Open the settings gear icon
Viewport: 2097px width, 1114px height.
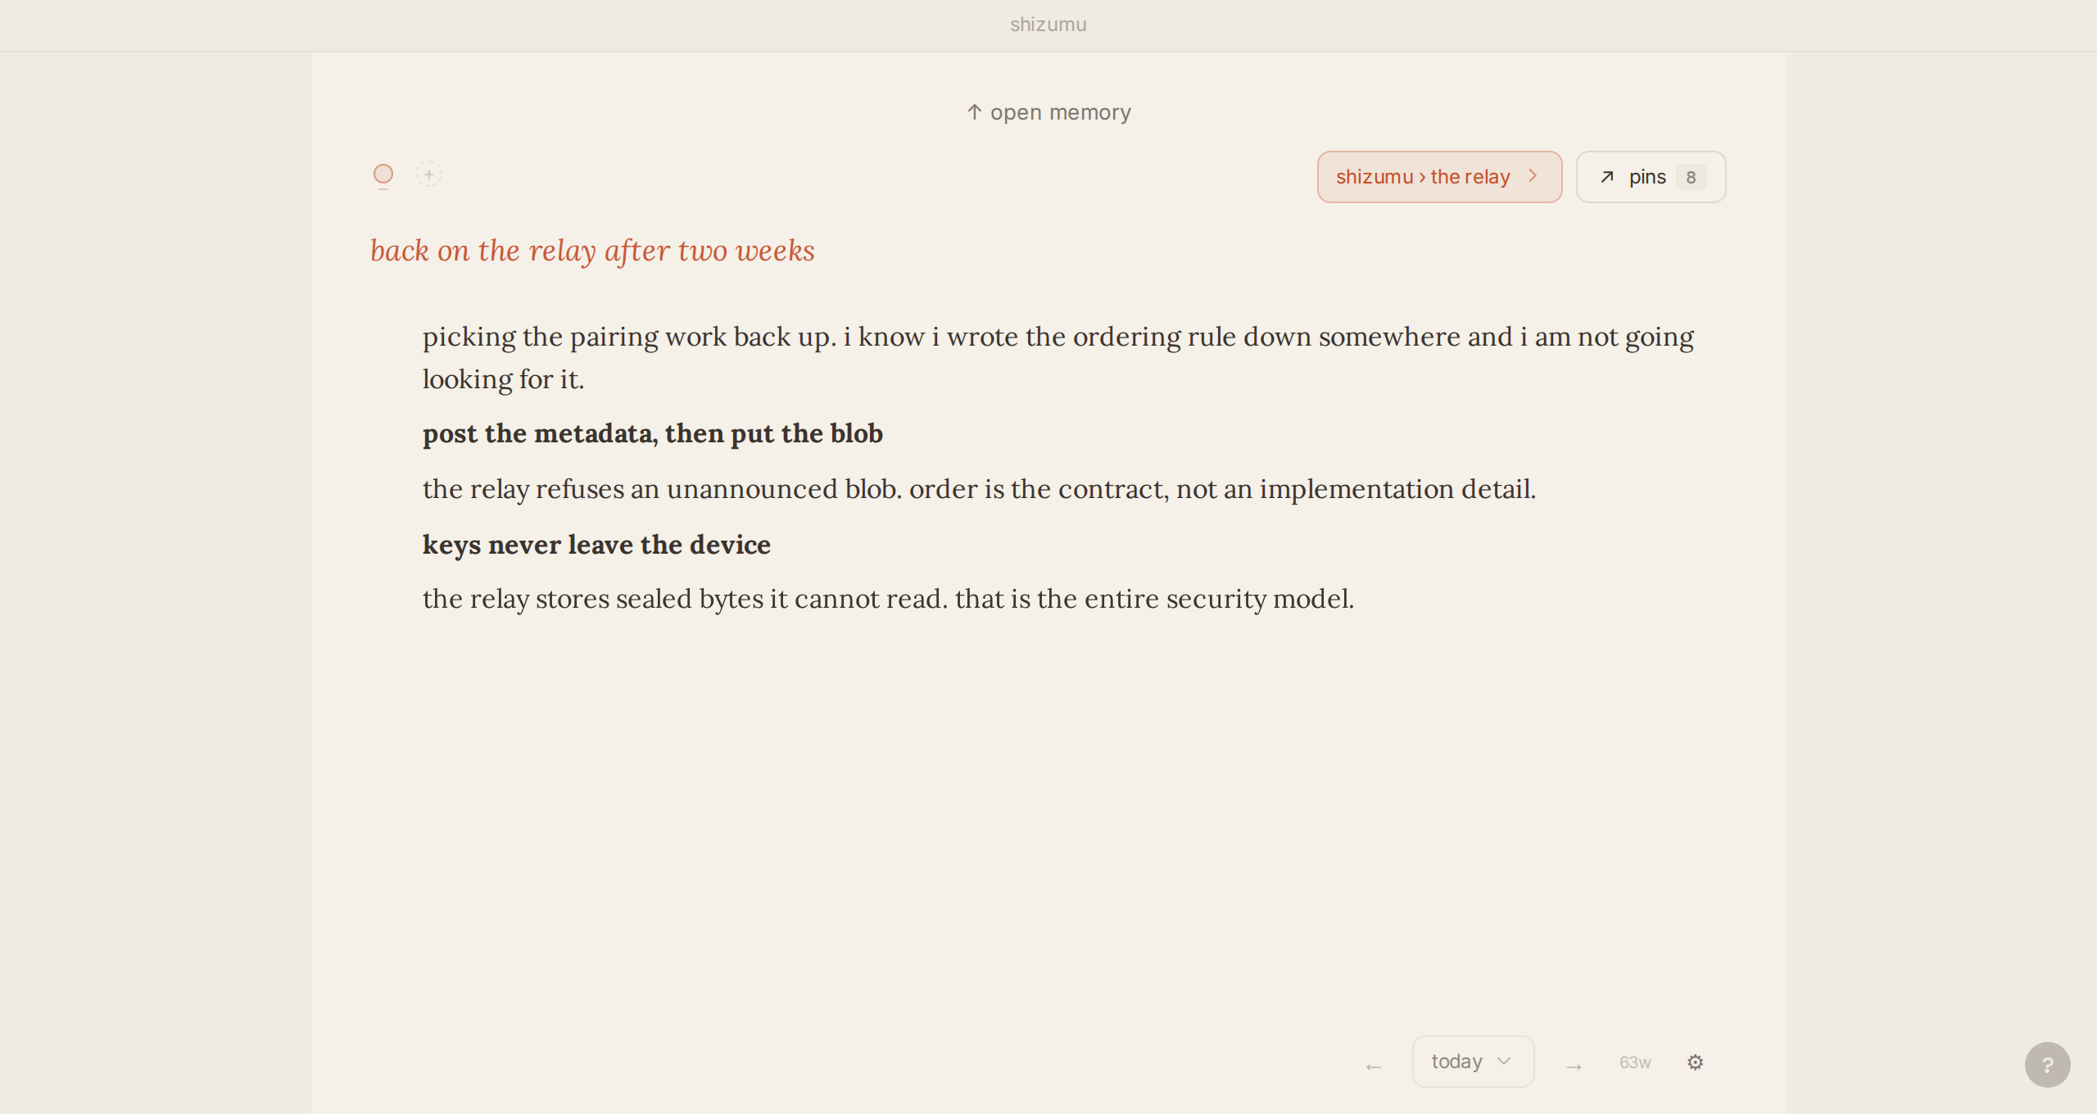[x=1696, y=1062]
